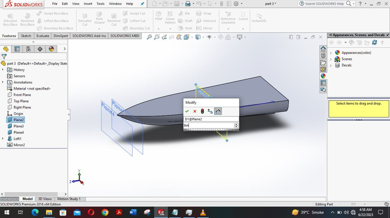The height and width of the screenshot is (218, 390).
Task: Open Display Style icon
Action: [x=198, y=37]
